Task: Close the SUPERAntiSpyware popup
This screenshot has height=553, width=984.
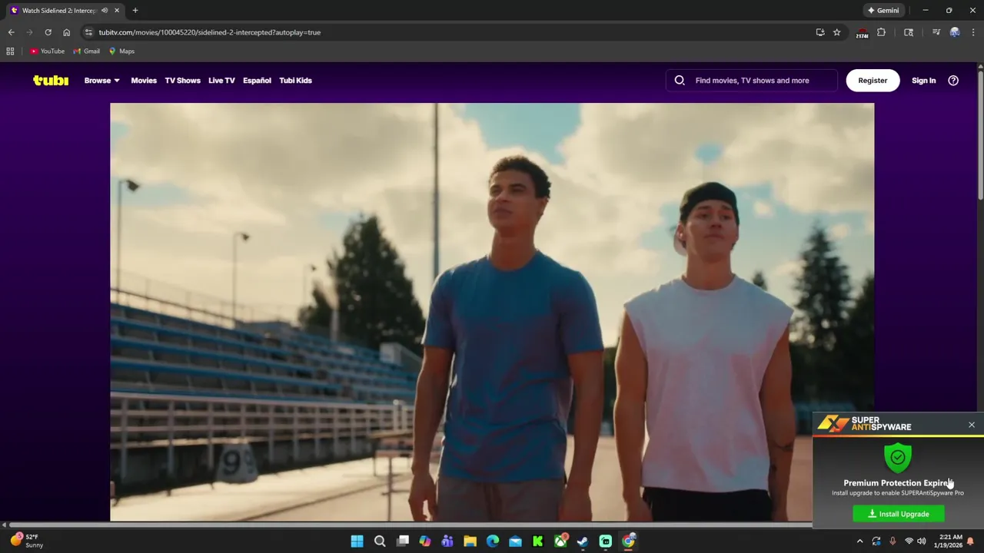Action: tap(972, 425)
